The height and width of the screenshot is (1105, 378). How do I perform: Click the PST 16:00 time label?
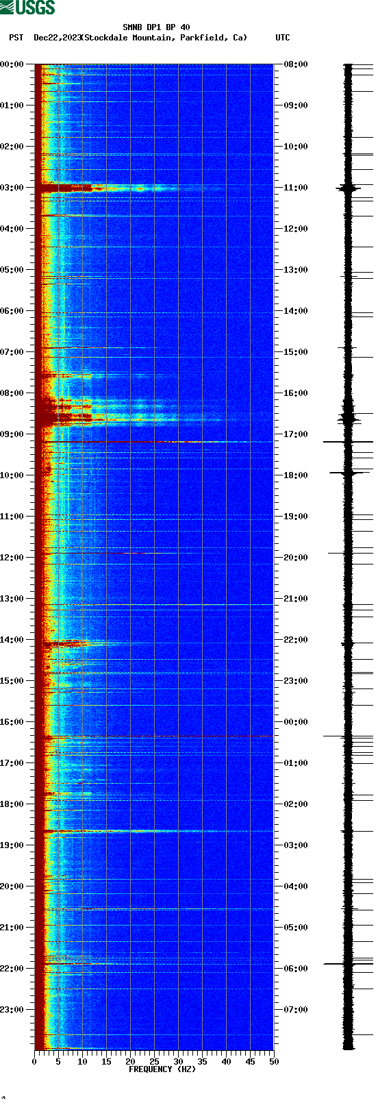coord(12,722)
